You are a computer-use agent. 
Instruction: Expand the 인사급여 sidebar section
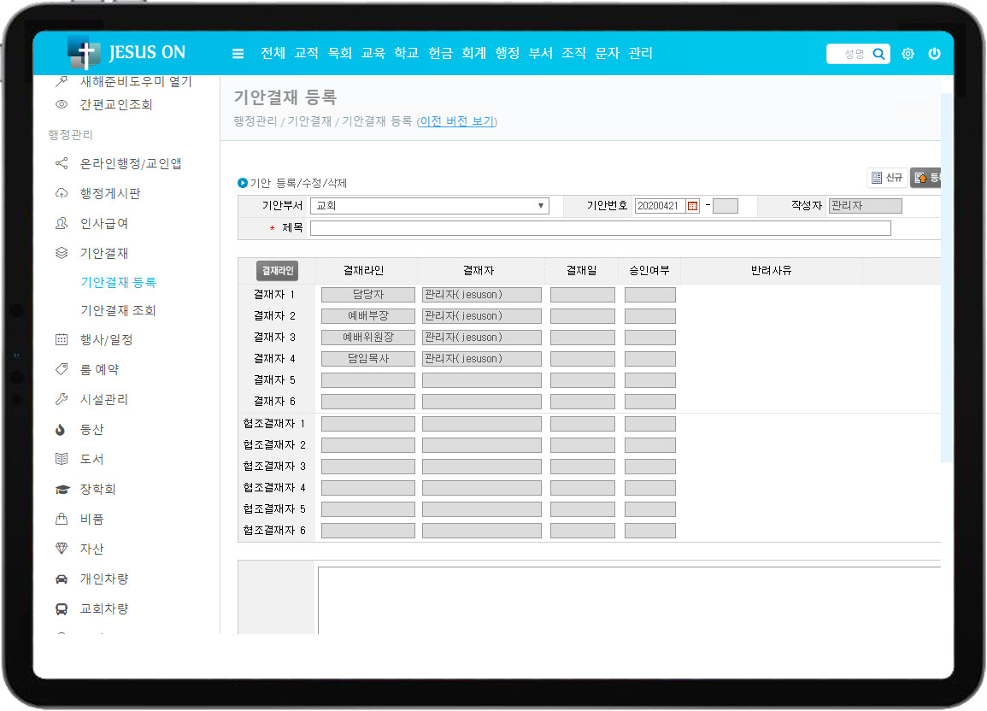click(103, 224)
